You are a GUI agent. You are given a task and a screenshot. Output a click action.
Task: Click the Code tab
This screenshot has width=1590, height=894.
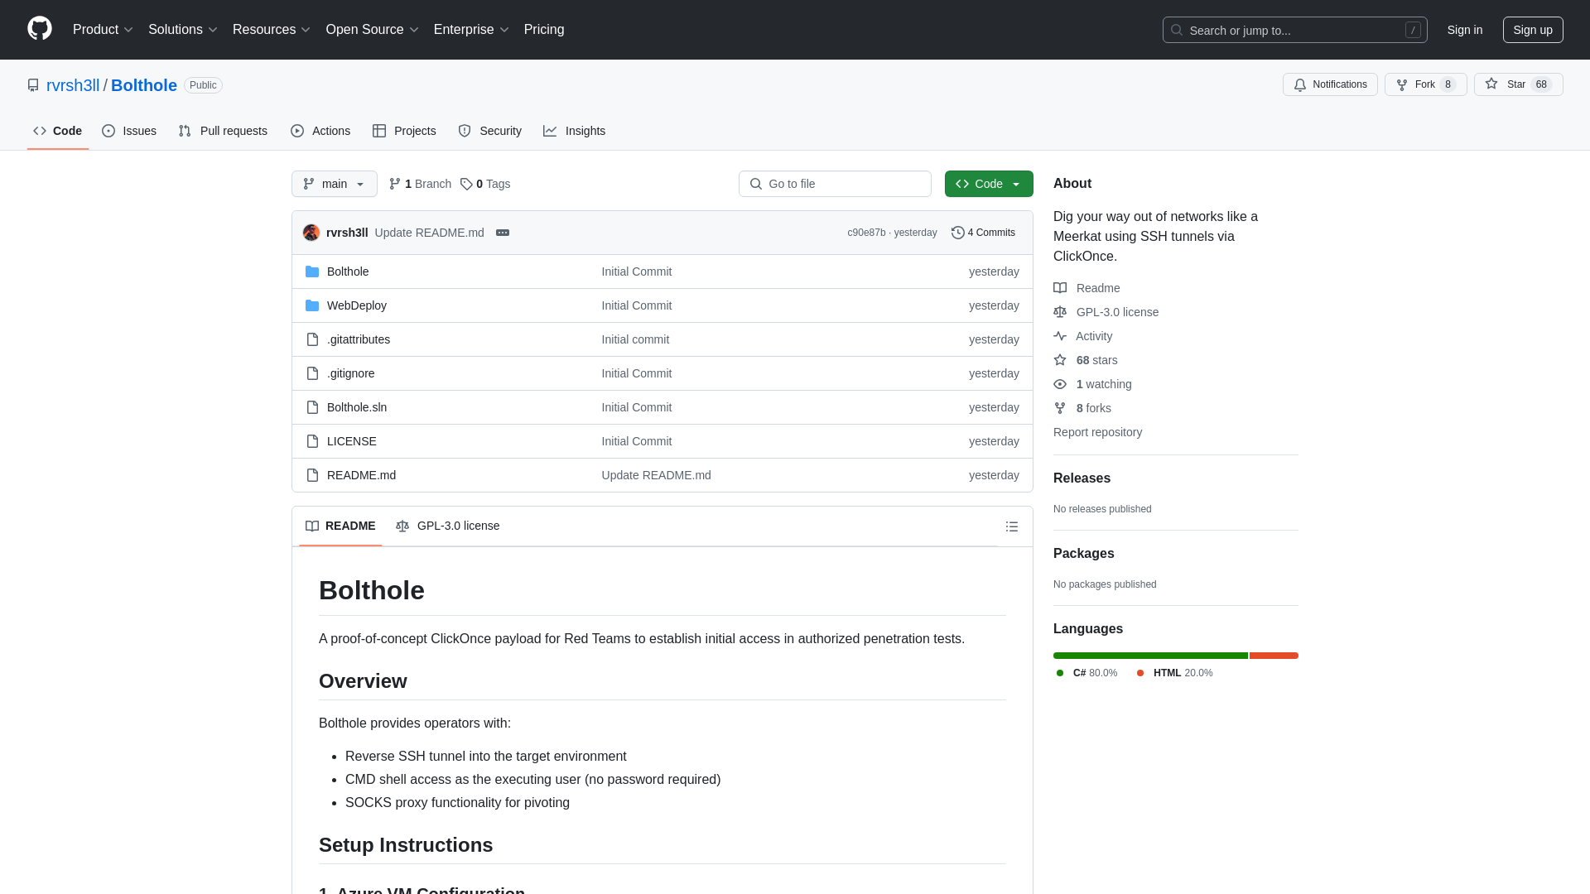pos(58,131)
